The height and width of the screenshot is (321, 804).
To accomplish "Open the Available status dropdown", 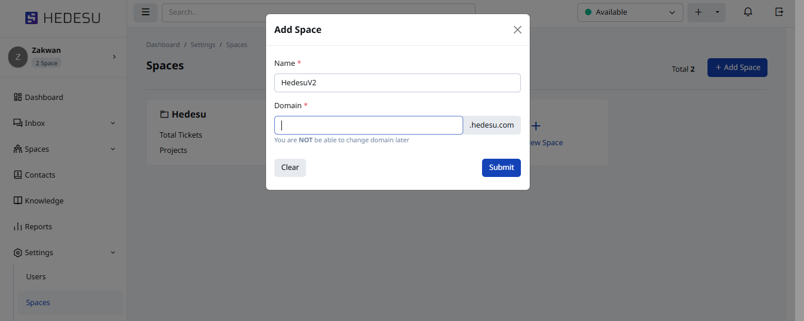I will pyautogui.click(x=630, y=12).
